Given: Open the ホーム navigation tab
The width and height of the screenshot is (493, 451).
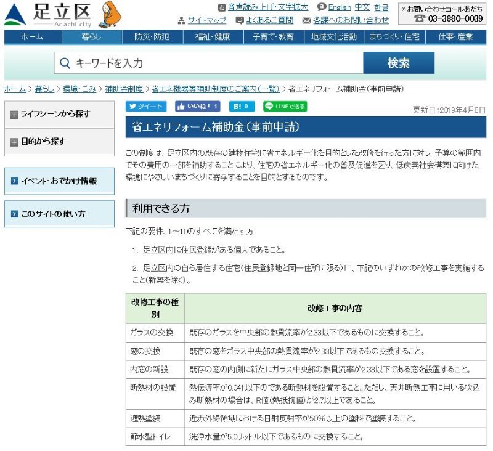Looking at the screenshot, I should 33,37.
